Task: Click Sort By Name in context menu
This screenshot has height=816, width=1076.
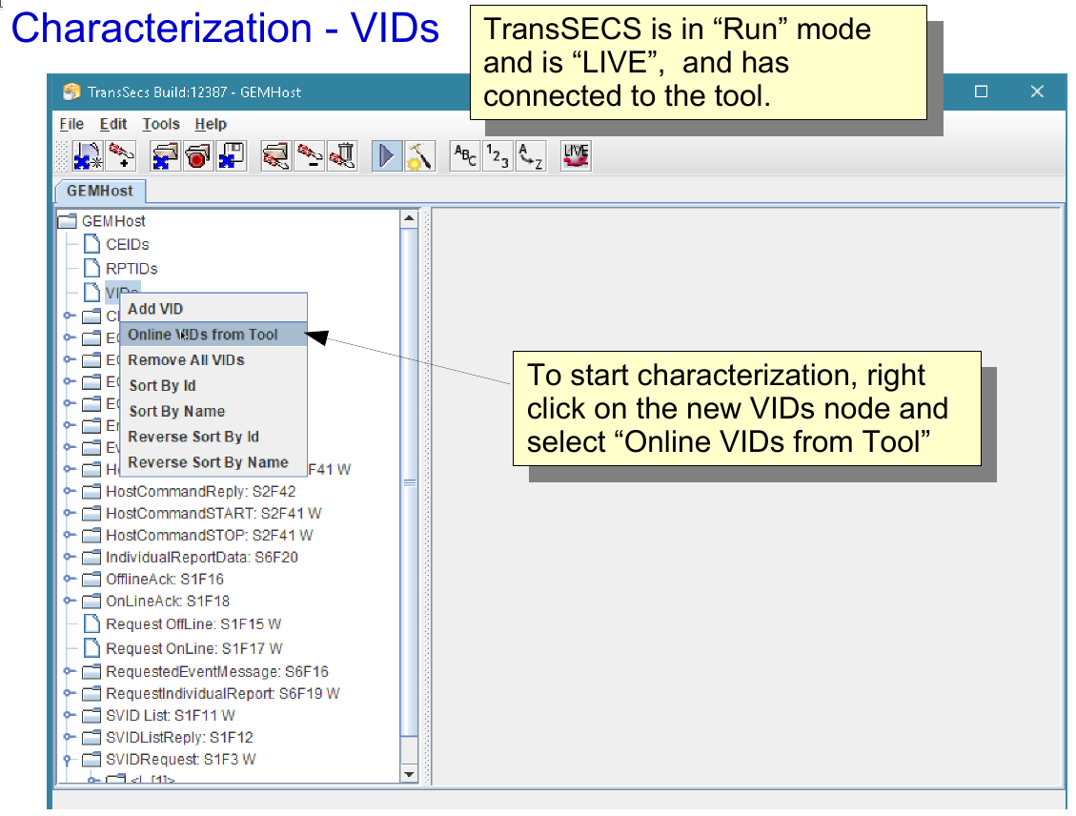Action: pos(177,412)
